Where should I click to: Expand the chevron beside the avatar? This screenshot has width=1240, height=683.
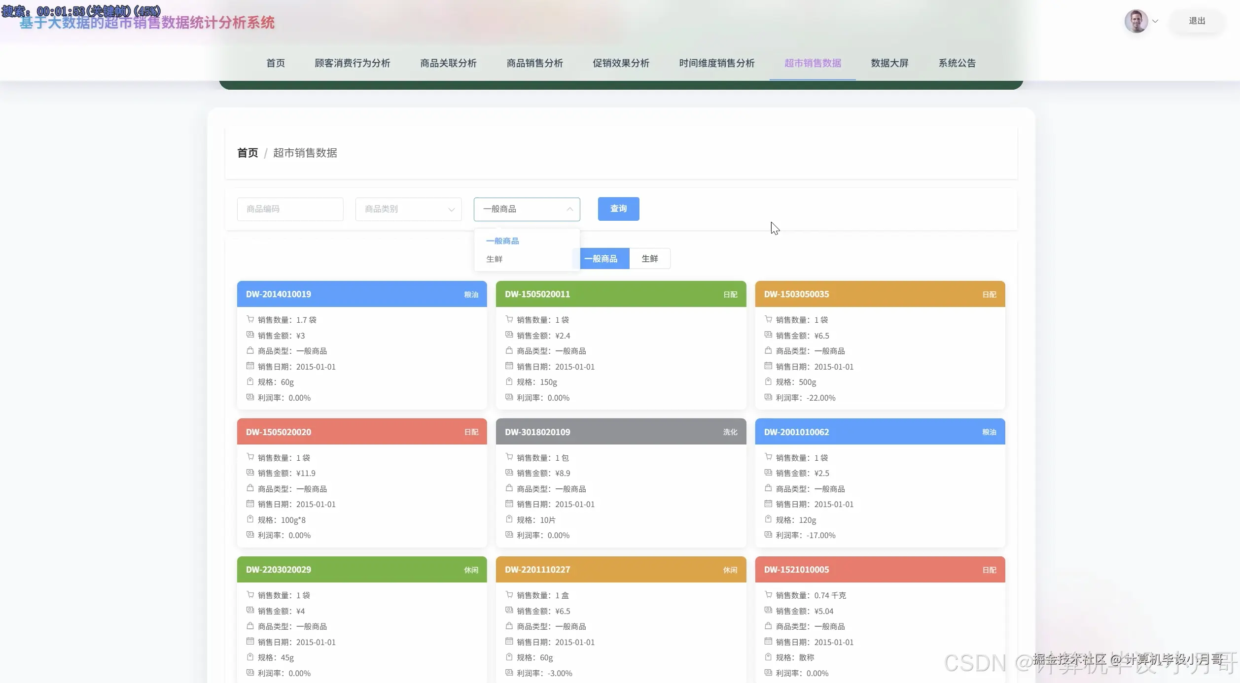pos(1155,21)
